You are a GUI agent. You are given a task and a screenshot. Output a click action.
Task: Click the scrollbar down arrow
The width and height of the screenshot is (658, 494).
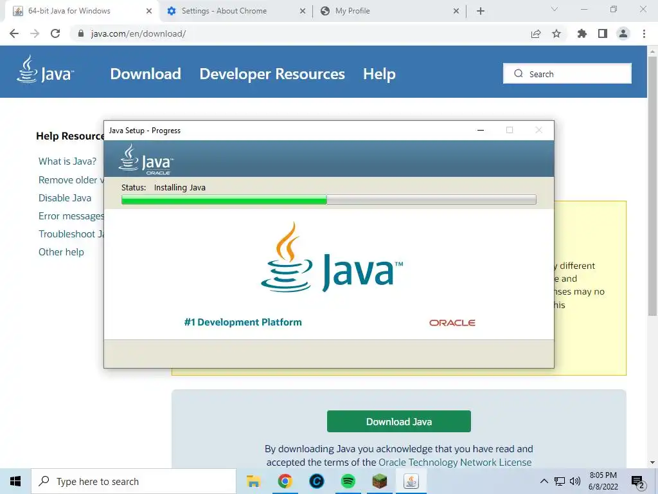tap(652, 462)
